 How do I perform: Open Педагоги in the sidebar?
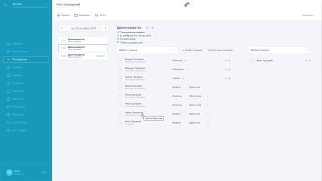tap(16, 91)
